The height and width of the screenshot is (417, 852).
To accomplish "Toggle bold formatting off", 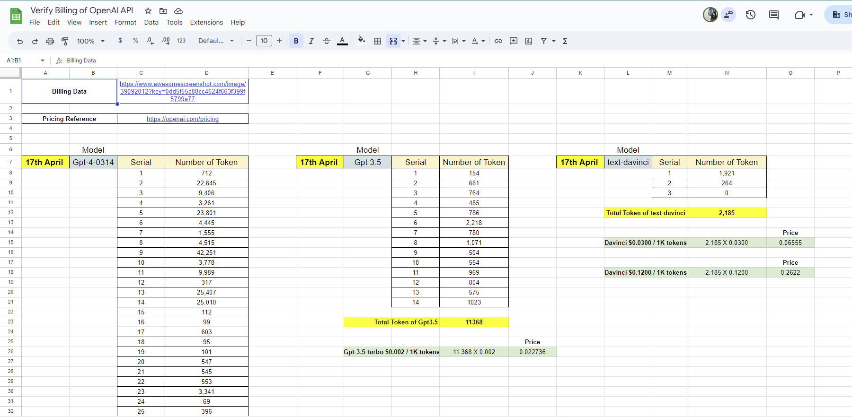I will pos(296,41).
